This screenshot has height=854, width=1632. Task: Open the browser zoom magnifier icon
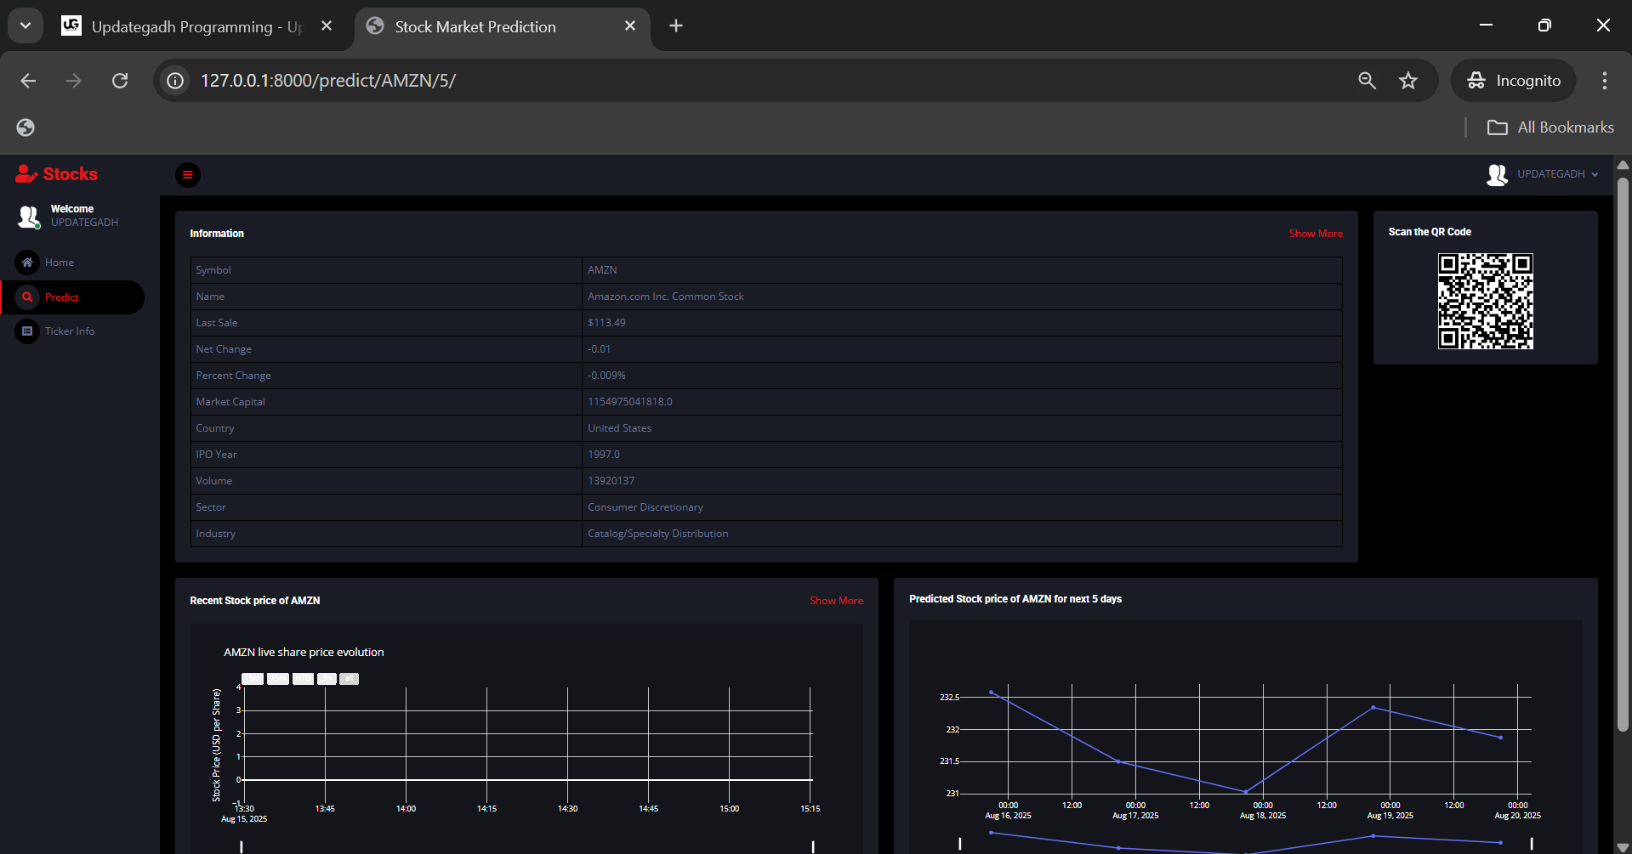click(x=1367, y=81)
